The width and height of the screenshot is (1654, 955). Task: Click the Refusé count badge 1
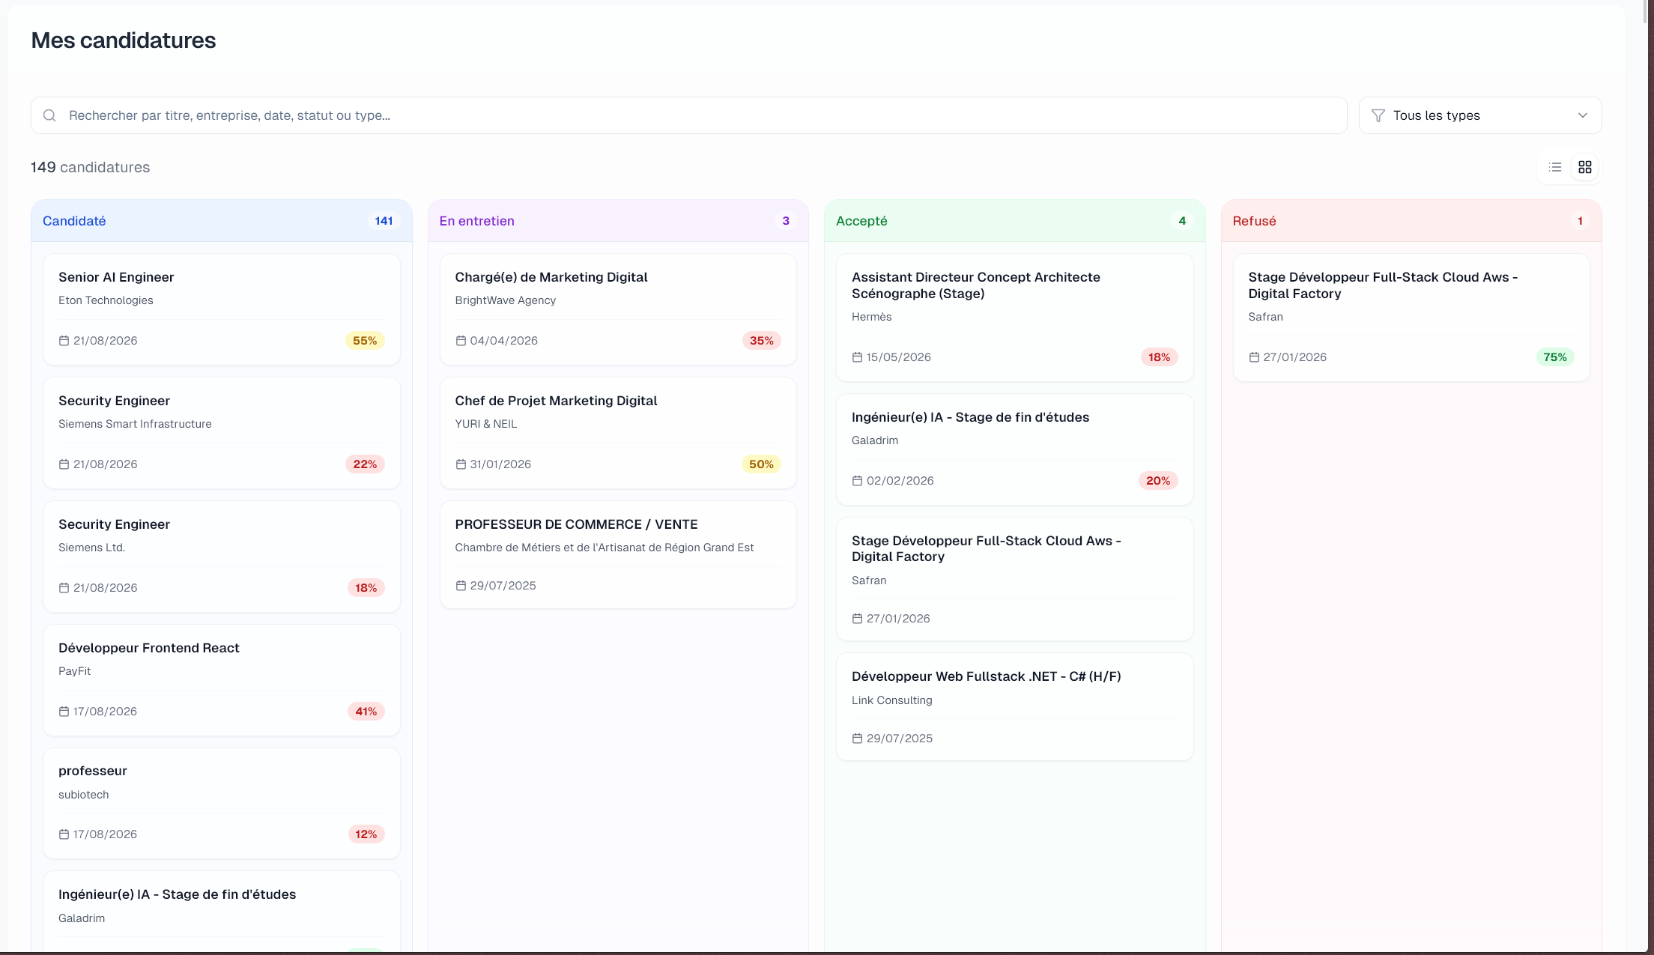(1580, 221)
